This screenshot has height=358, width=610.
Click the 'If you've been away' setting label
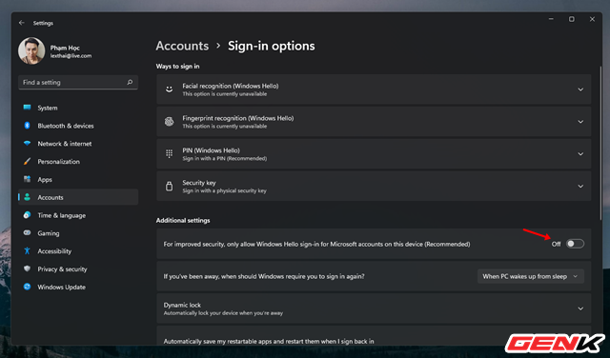tap(264, 276)
